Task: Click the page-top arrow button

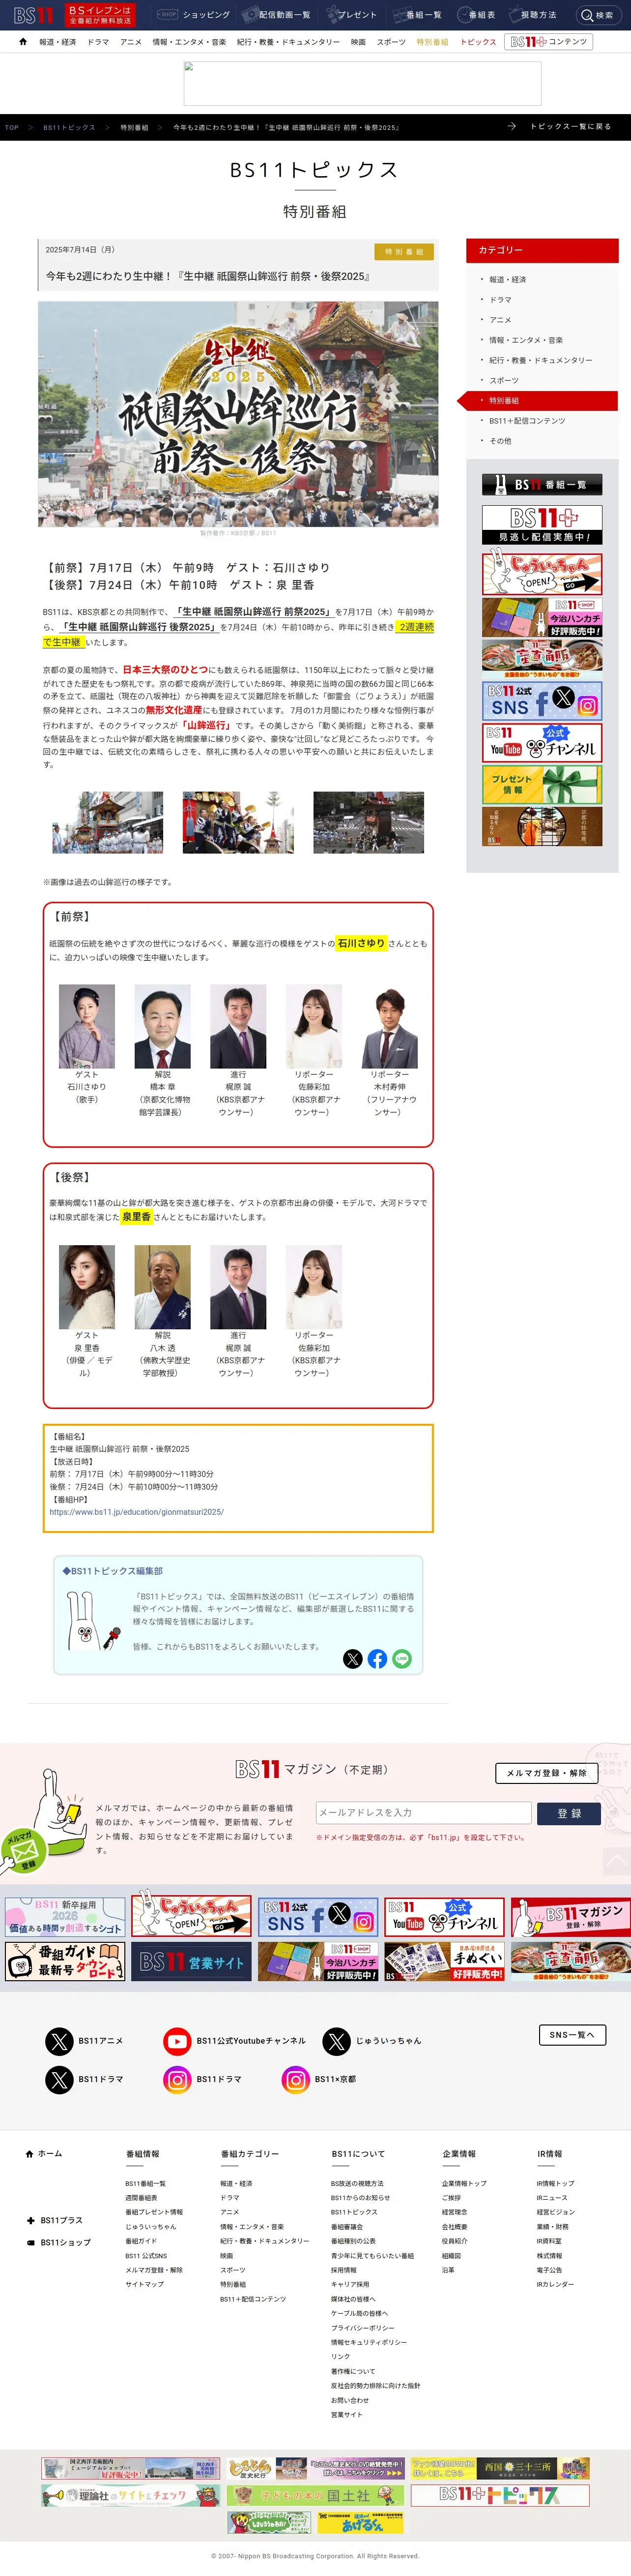Action: click(617, 1862)
